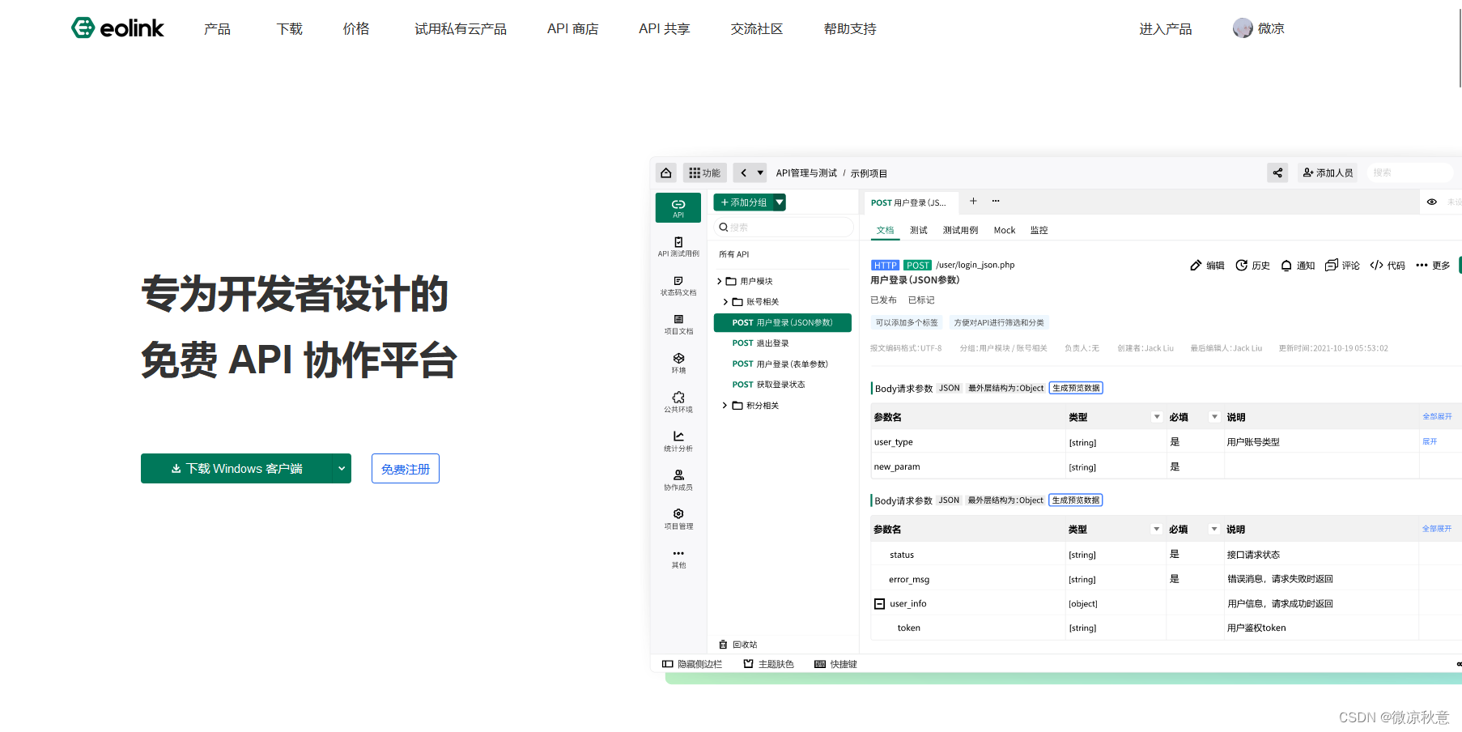
Task: Visit the 交流社区 page
Action: coord(757,29)
